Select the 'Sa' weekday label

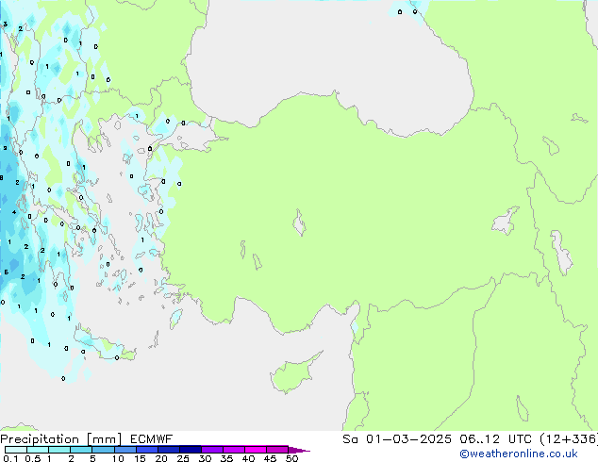point(350,439)
